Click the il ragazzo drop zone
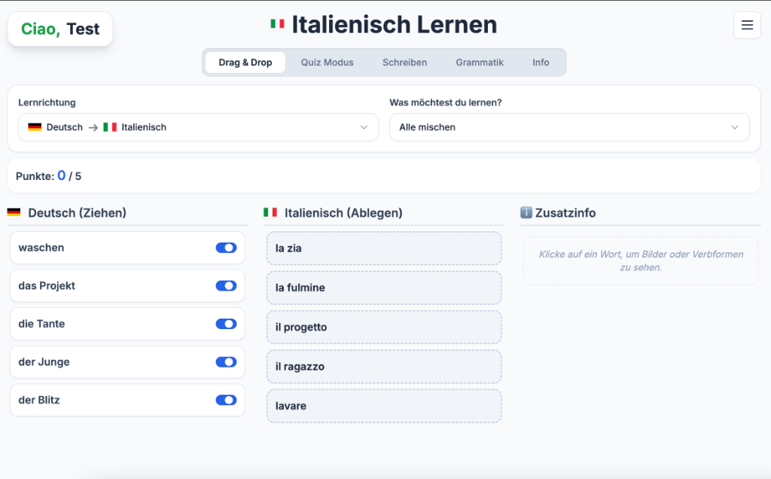 [x=383, y=367]
